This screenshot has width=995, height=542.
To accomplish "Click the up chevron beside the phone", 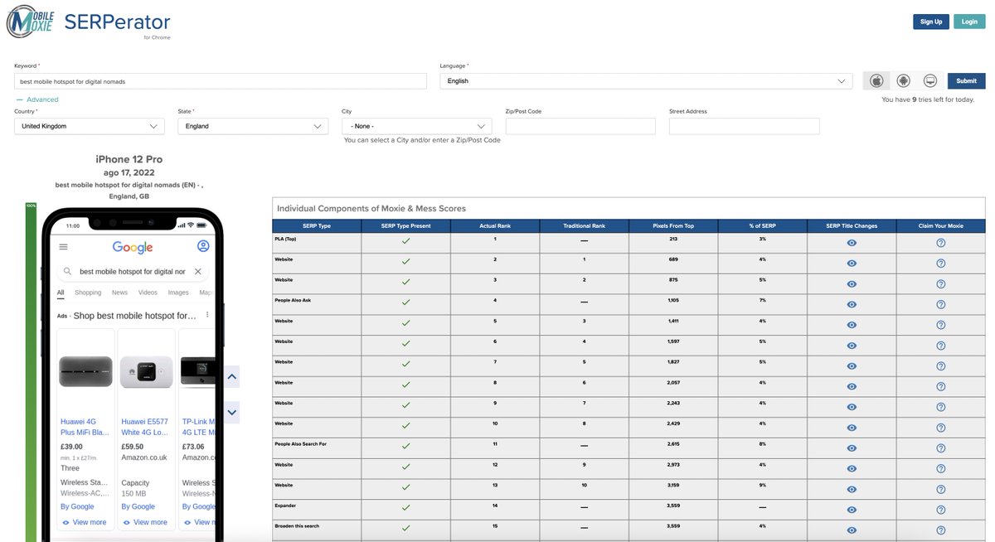I will pyautogui.click(x=232, y=376).
